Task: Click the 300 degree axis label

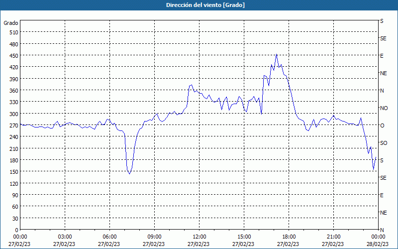Action: pyautogui.click(x=14, y=114)
